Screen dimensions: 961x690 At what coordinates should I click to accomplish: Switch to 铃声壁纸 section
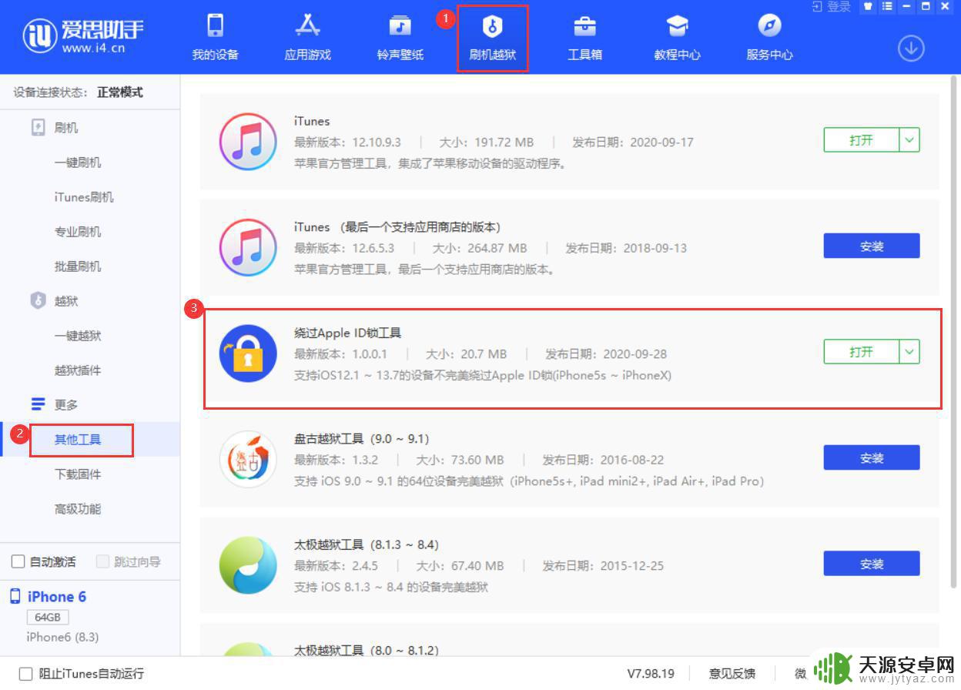[400, 38]
